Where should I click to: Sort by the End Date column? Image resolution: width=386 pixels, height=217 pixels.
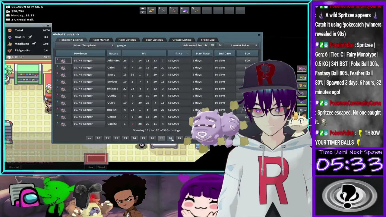[x=224, y=53]
